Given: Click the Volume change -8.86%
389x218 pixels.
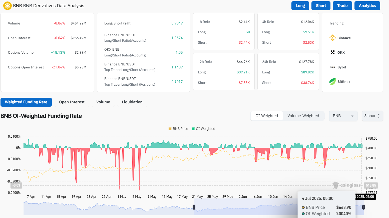Looking at the screenshot, I should [59, 23].
